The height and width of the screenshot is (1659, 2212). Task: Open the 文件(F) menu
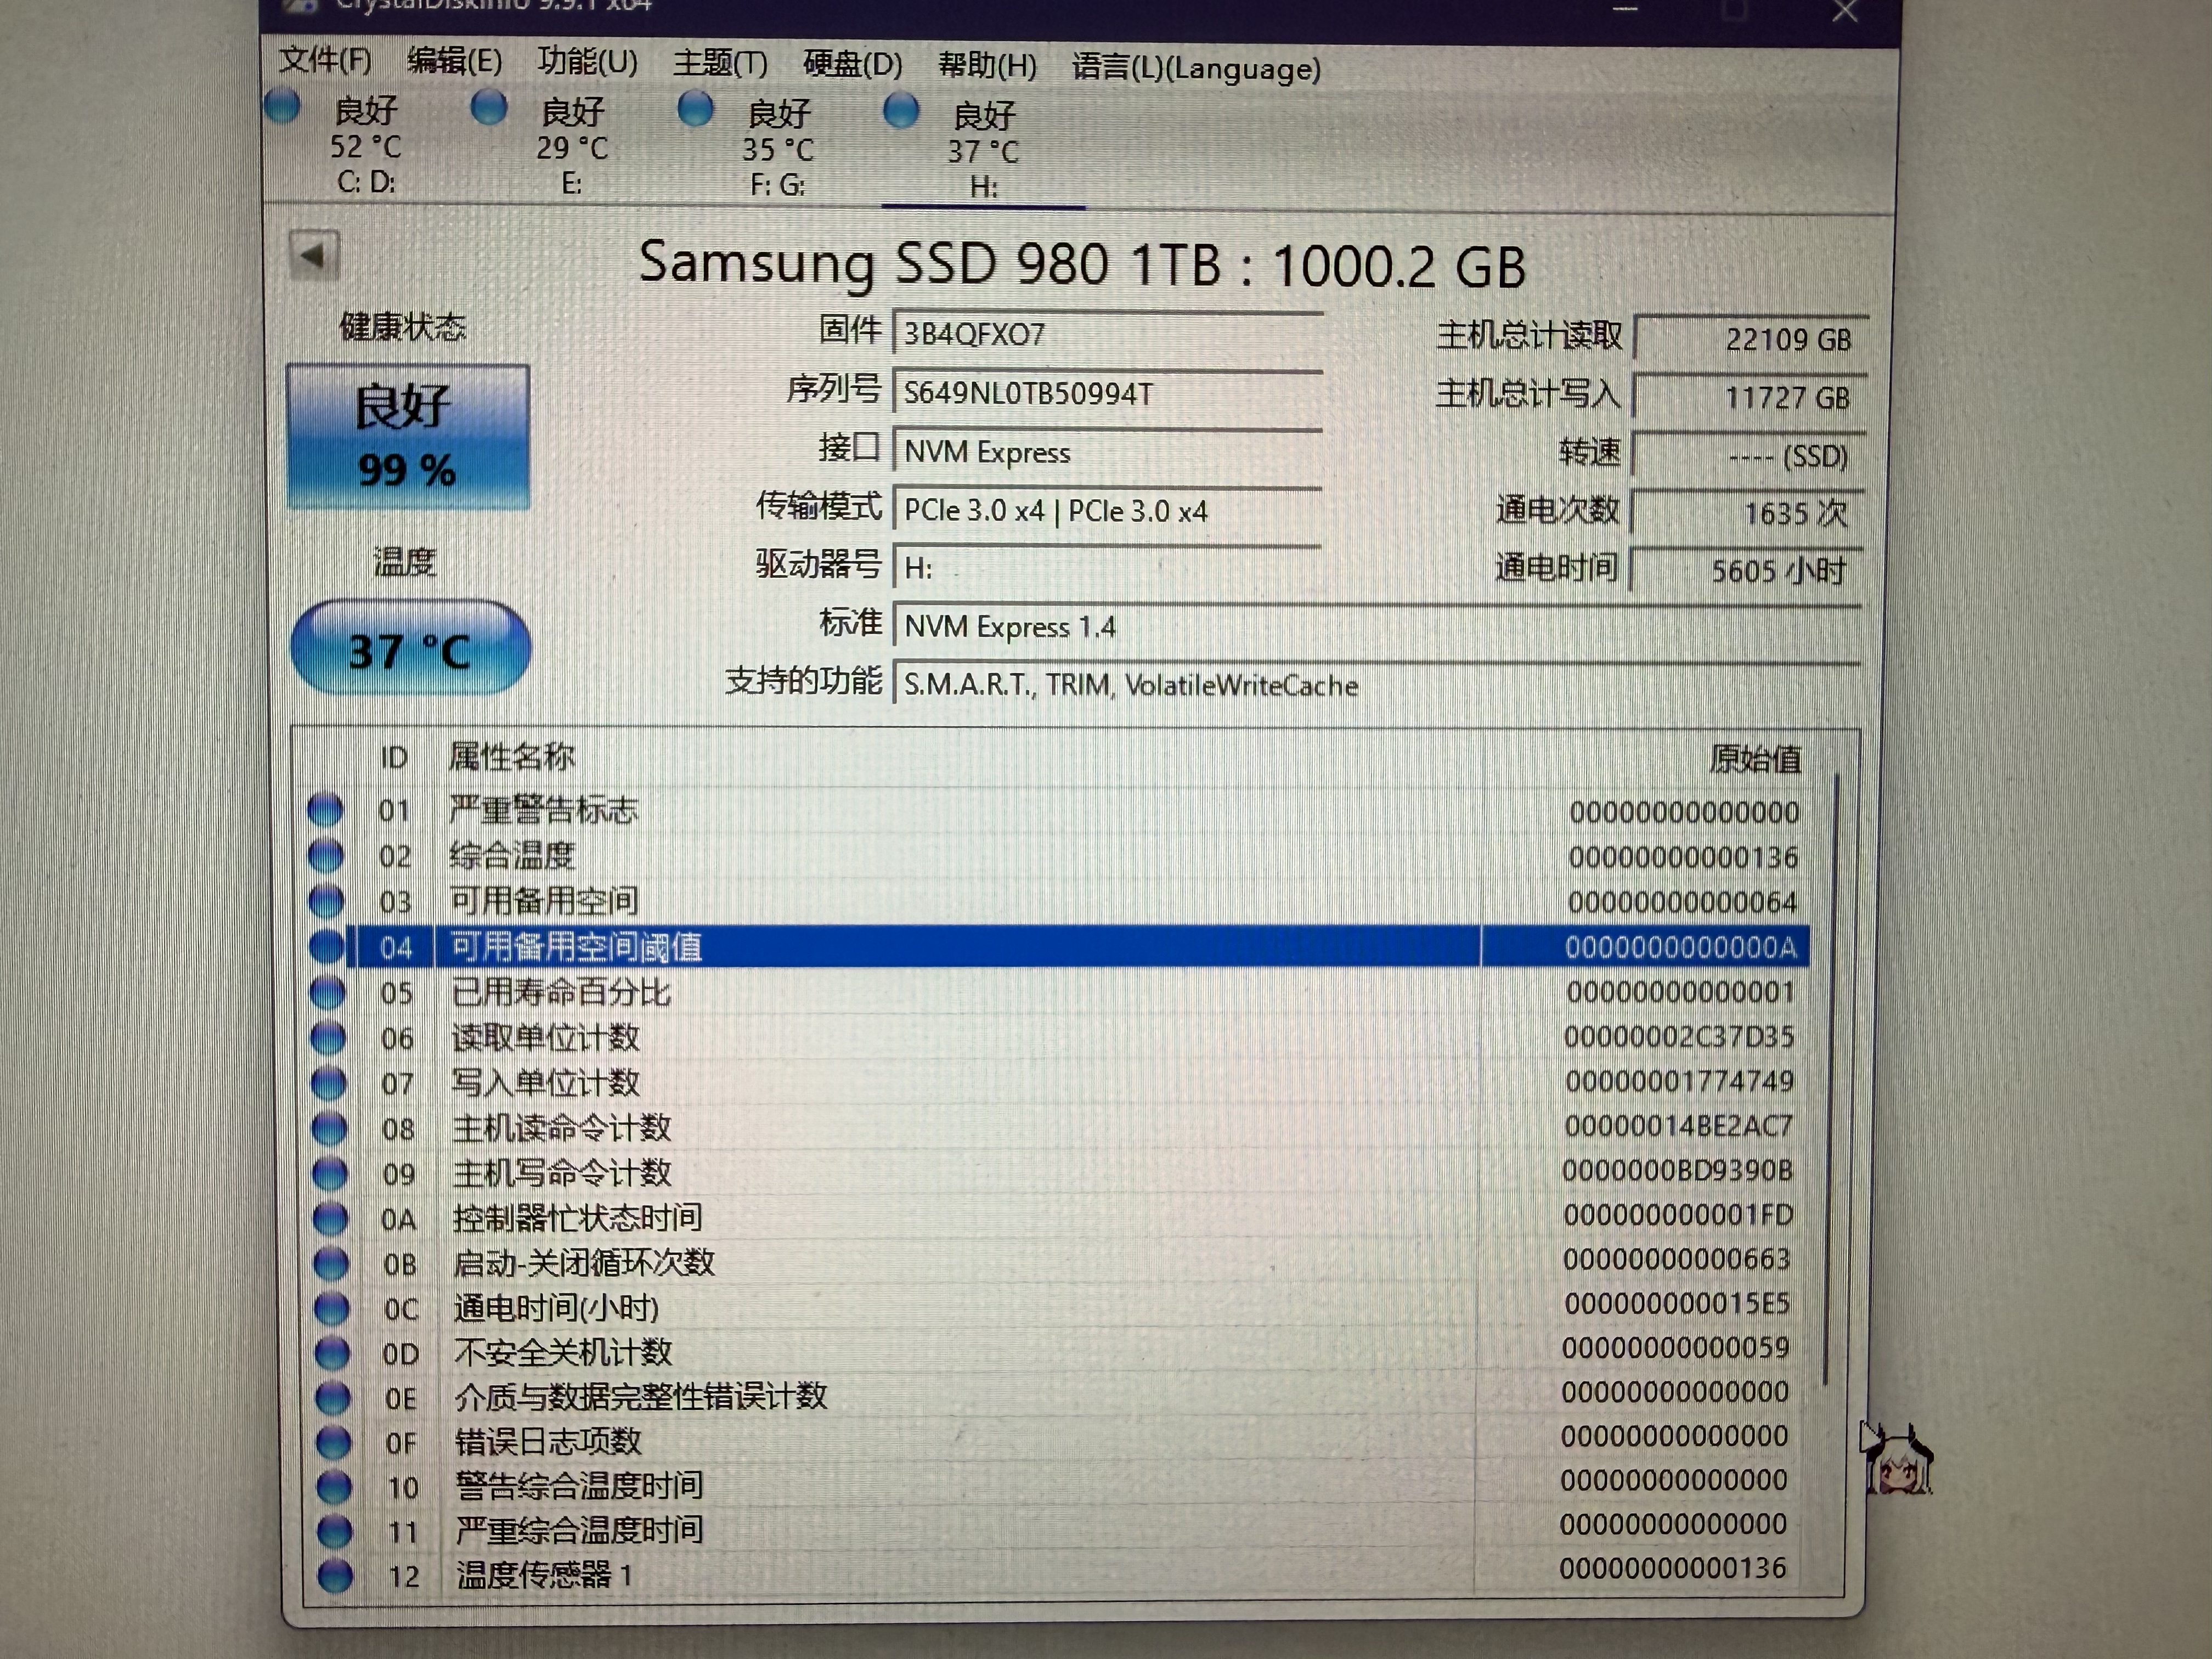click(325, 61)
